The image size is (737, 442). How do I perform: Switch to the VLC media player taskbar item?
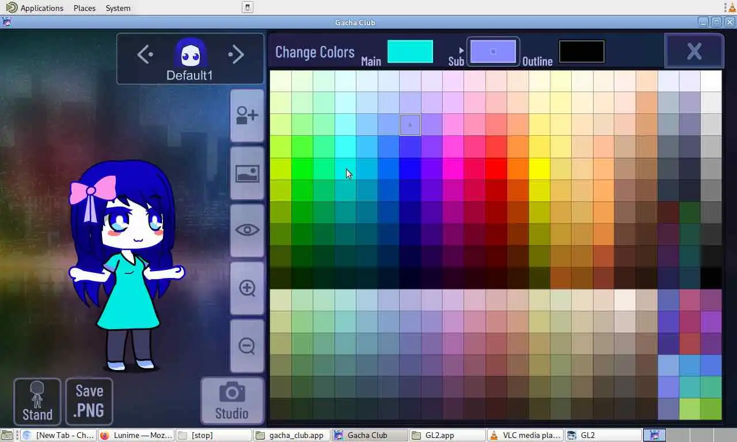(525, 435)
